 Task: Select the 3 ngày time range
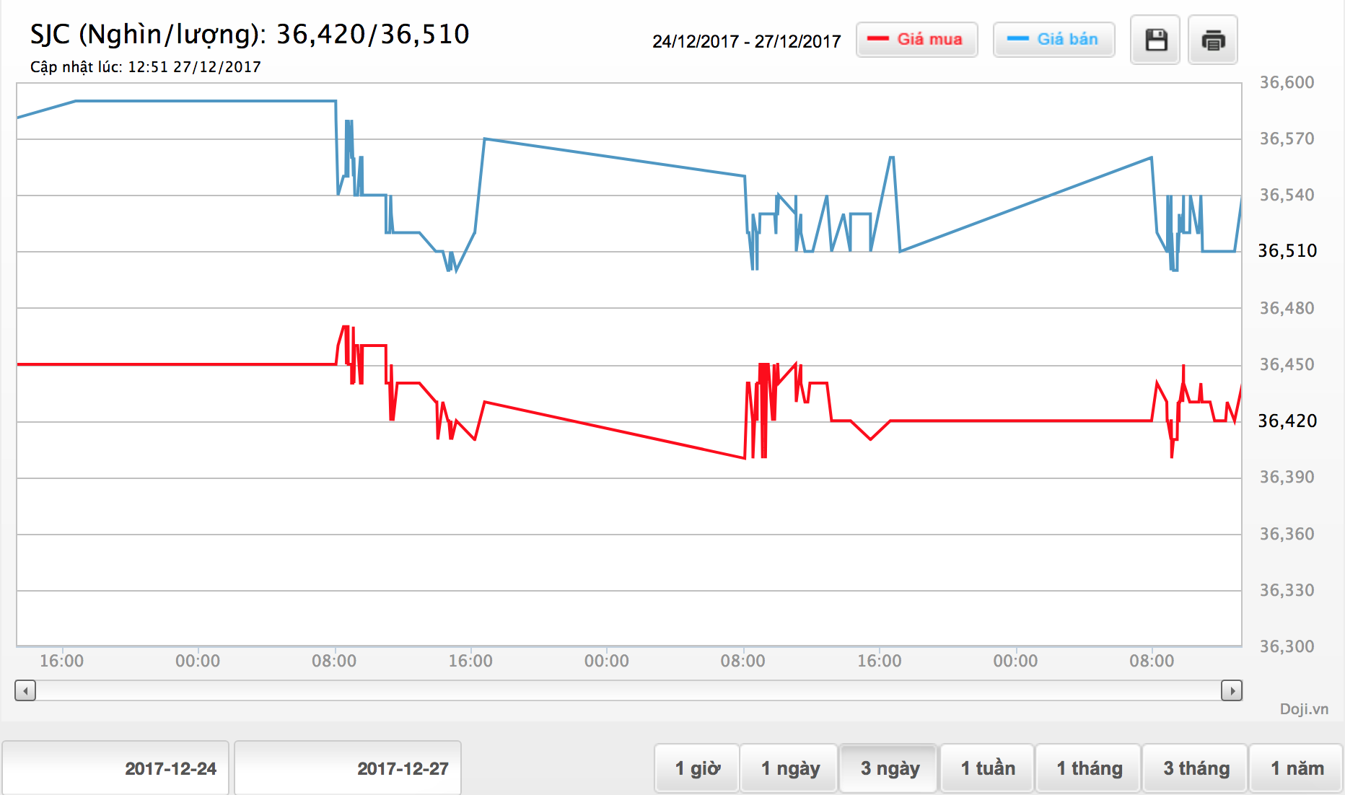(889, 768)
